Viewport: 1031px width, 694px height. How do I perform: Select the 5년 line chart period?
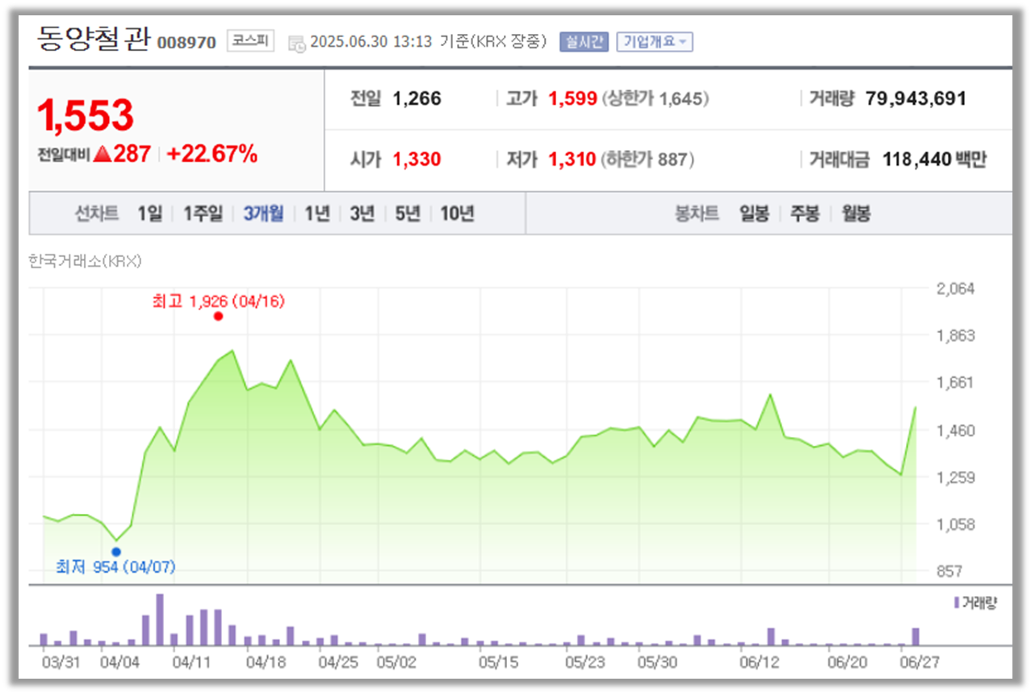point(408,214)
